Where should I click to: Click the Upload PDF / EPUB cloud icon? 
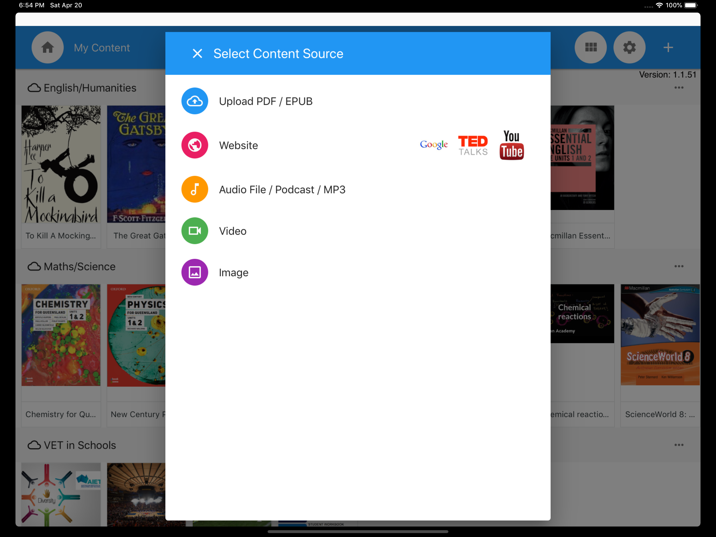coord(194,101)
